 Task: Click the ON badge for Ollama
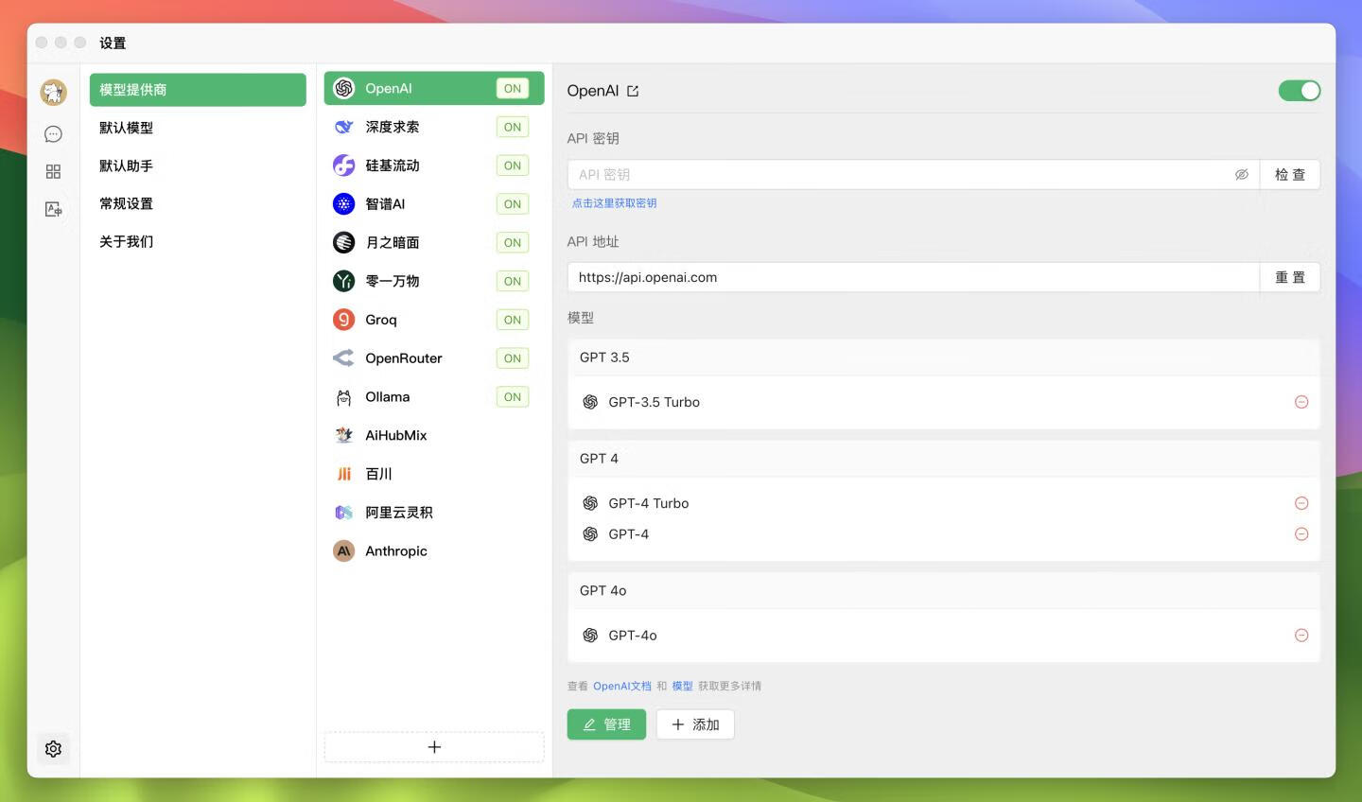point(513,397)
